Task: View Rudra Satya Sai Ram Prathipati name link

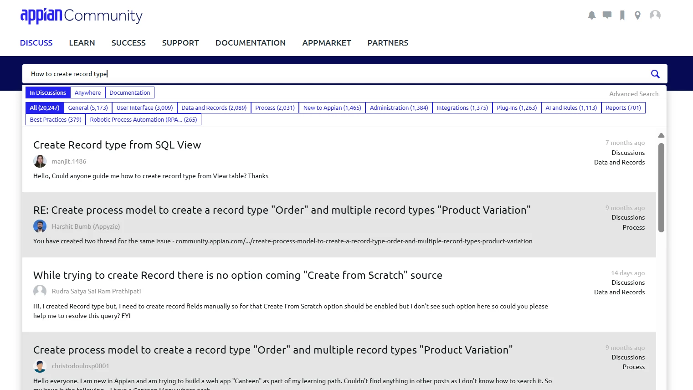Action: point(96,291)
